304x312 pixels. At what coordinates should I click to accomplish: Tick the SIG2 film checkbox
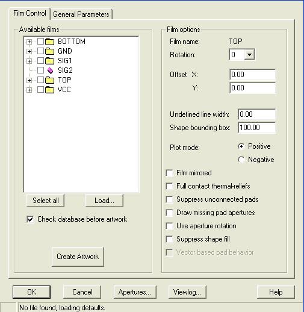40,70
